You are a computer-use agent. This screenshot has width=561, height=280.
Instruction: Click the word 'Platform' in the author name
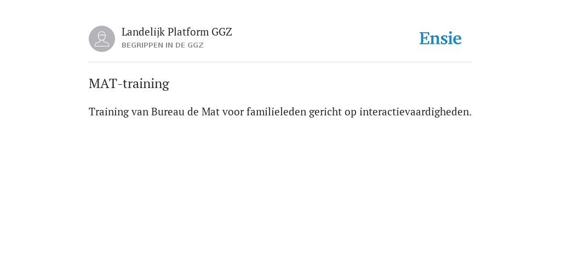pos(188,32)
